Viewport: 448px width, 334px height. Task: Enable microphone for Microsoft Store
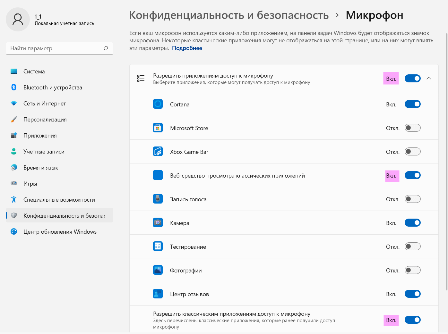pos(412,128)
